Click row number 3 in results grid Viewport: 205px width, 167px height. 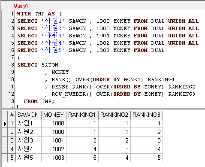tap(12, 140)
